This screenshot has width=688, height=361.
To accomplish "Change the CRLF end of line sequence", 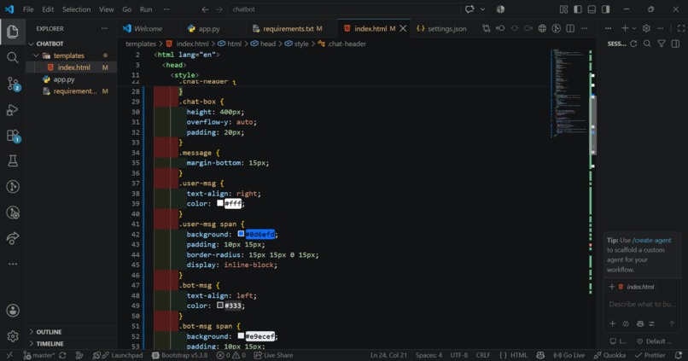I will 483,355.
